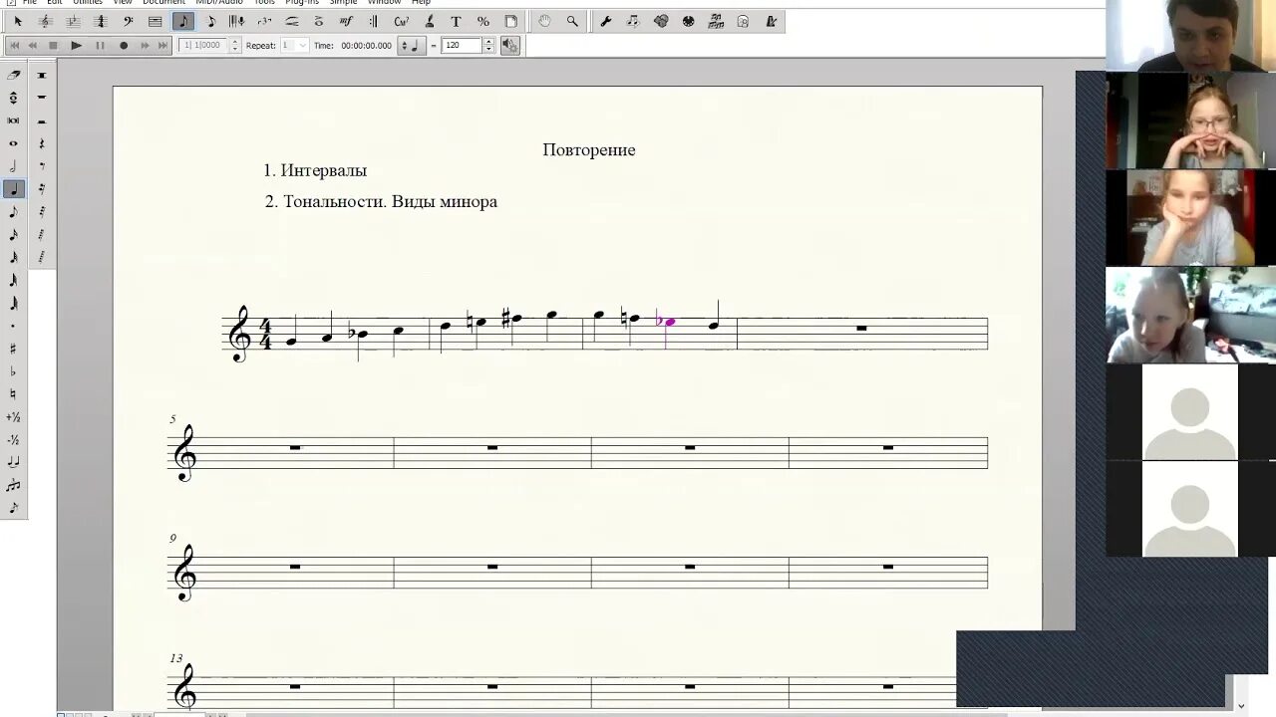Click the Record button
This screenshot has width=1276, height=717.
click(x=124, y=45)
